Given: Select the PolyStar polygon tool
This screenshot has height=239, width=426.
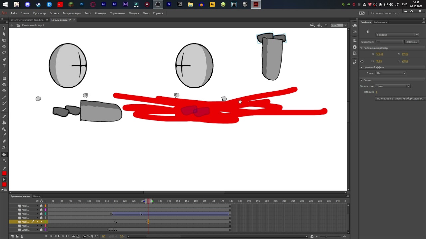Looking at the screenshot, I should [4, 91].
